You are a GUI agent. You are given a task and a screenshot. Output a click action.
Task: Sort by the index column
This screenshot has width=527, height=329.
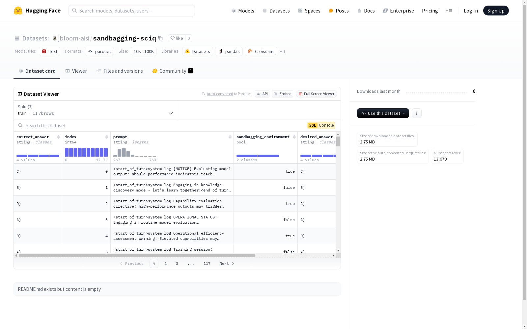tap(107, 137)
